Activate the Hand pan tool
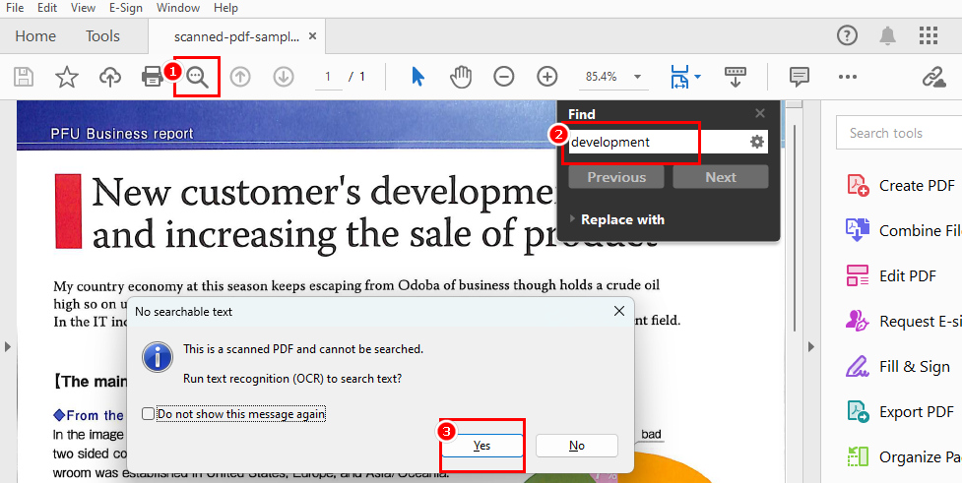 [461, 77]
